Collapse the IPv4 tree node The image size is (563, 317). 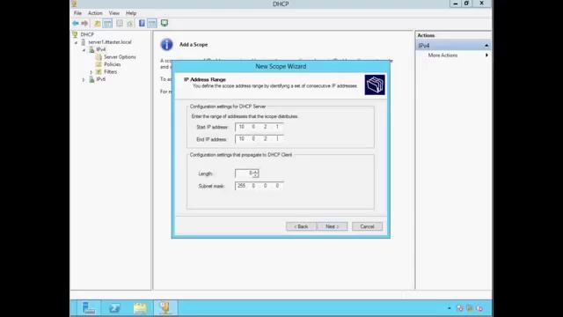[84, 50]
